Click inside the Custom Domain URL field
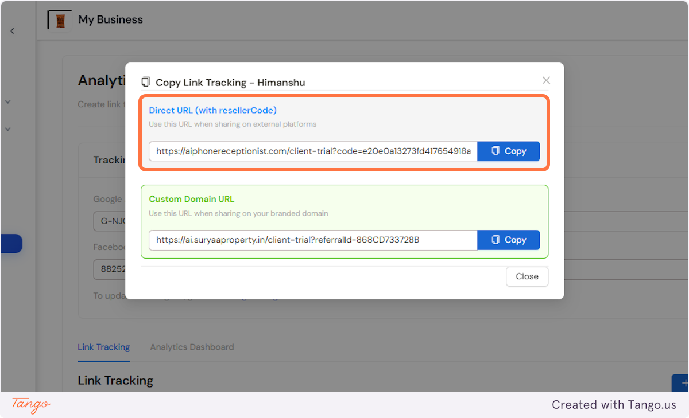This screenshot has width=689, height=418. (x=313, y=240)
